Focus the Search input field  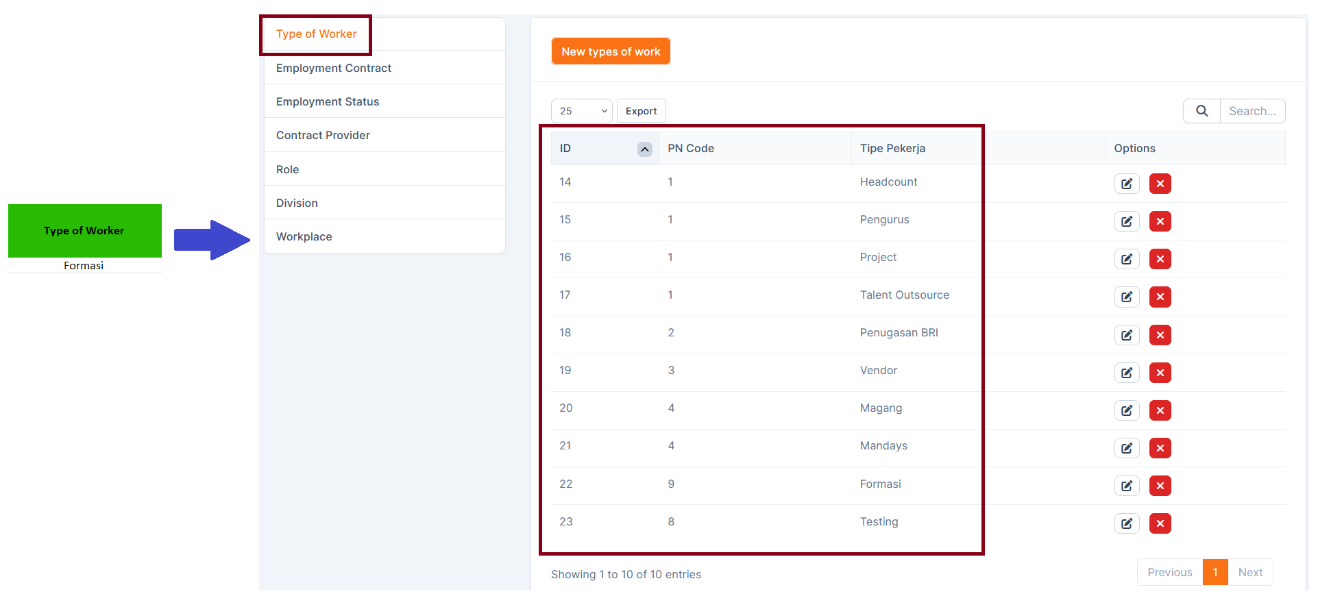pos(1252,111)
